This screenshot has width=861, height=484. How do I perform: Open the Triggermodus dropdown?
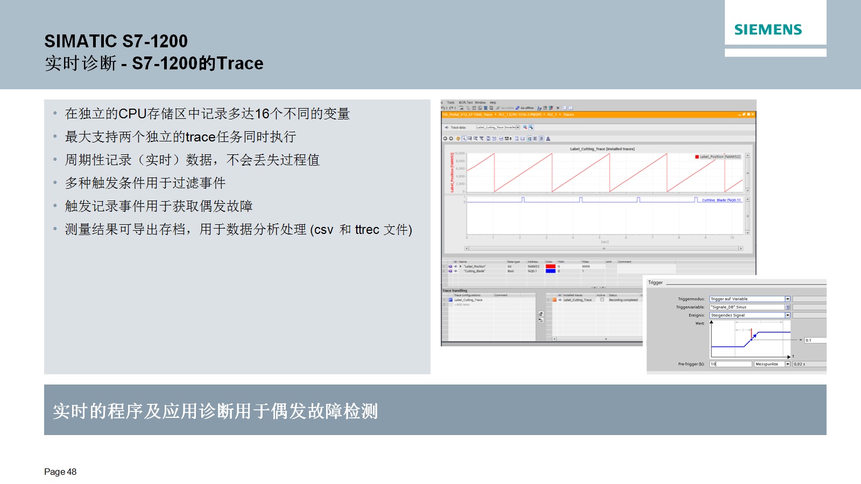tap(788, 299)
